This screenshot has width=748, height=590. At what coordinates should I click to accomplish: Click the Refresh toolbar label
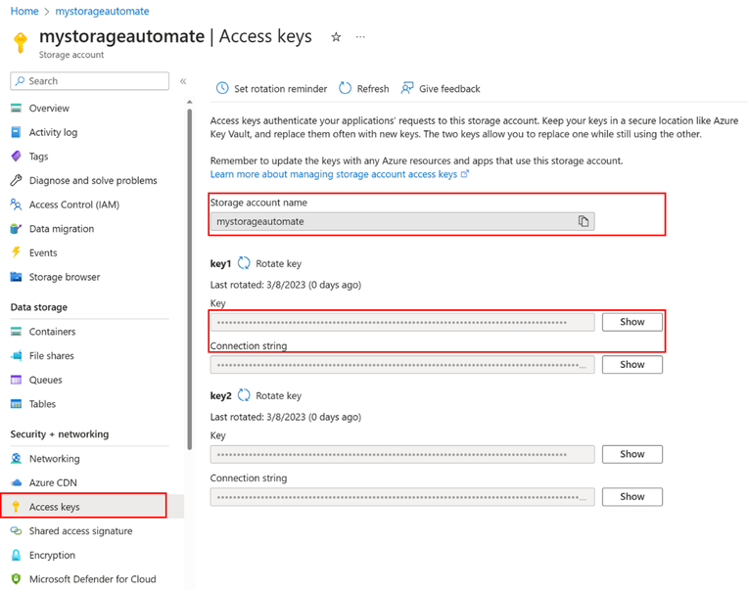[373, 89]
